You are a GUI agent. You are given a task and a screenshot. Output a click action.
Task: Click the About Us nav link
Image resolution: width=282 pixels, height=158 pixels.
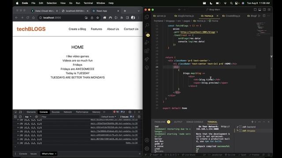pos(113,29)
